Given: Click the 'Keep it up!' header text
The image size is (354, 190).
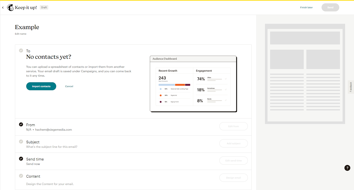Looking at the screenshot, I should tap(26, 8).
